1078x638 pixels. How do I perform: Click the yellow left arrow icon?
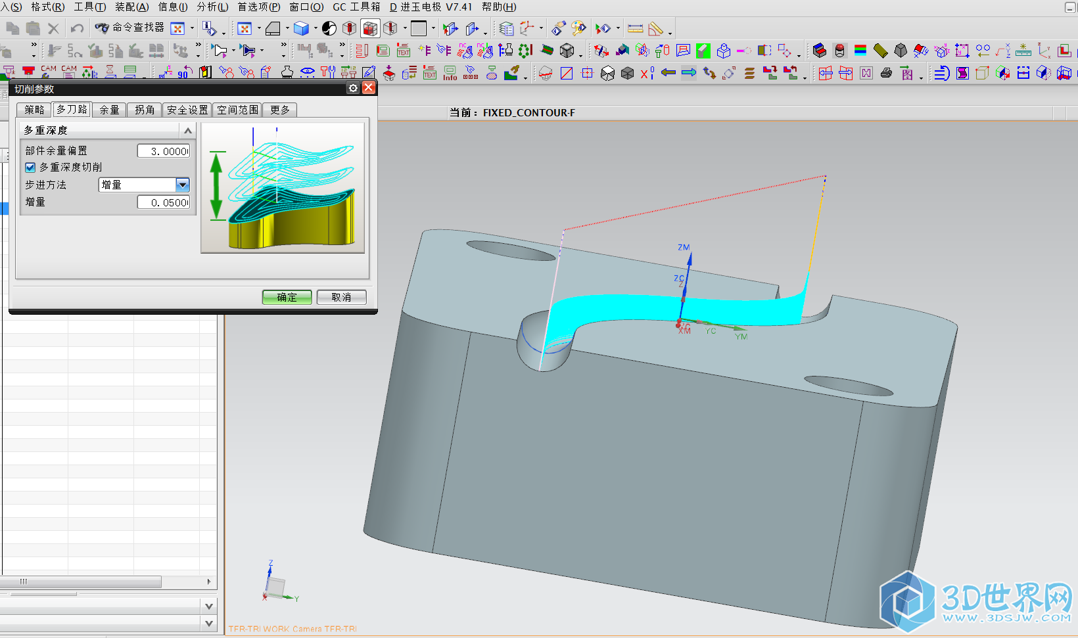(668, 72)
